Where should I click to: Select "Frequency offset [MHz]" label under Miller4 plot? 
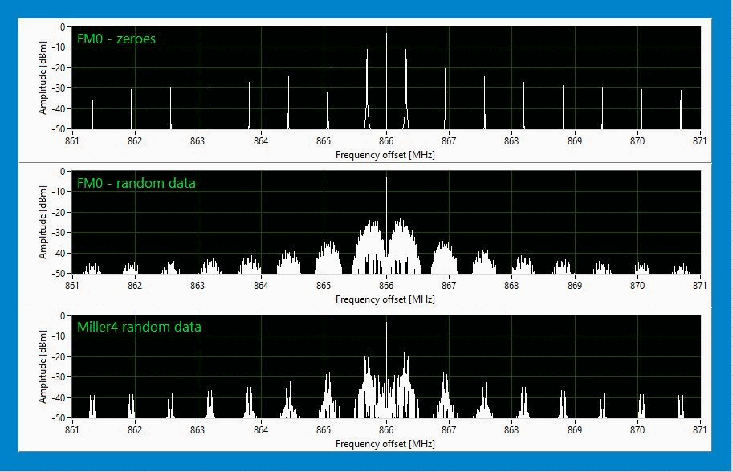[385, 443]
